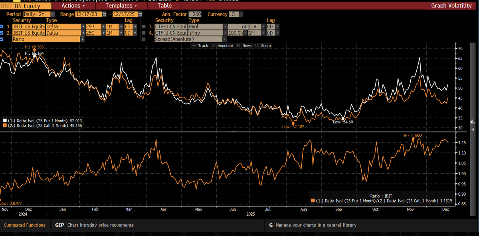The height and width of the screenshot is (236, 479).
Task: Open the 25P delta dropdown
Action: tap(103, 27)
